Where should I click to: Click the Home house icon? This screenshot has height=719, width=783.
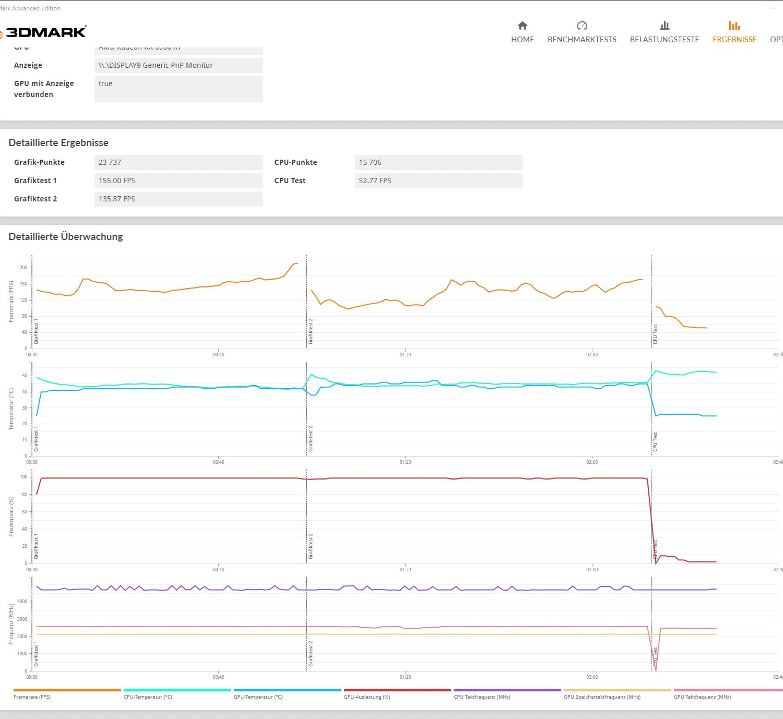click(523, 26)
